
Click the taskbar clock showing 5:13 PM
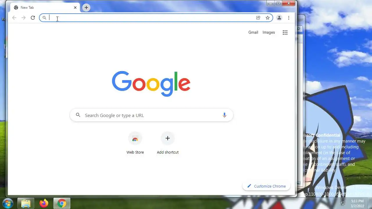click(x=357, y=203)
